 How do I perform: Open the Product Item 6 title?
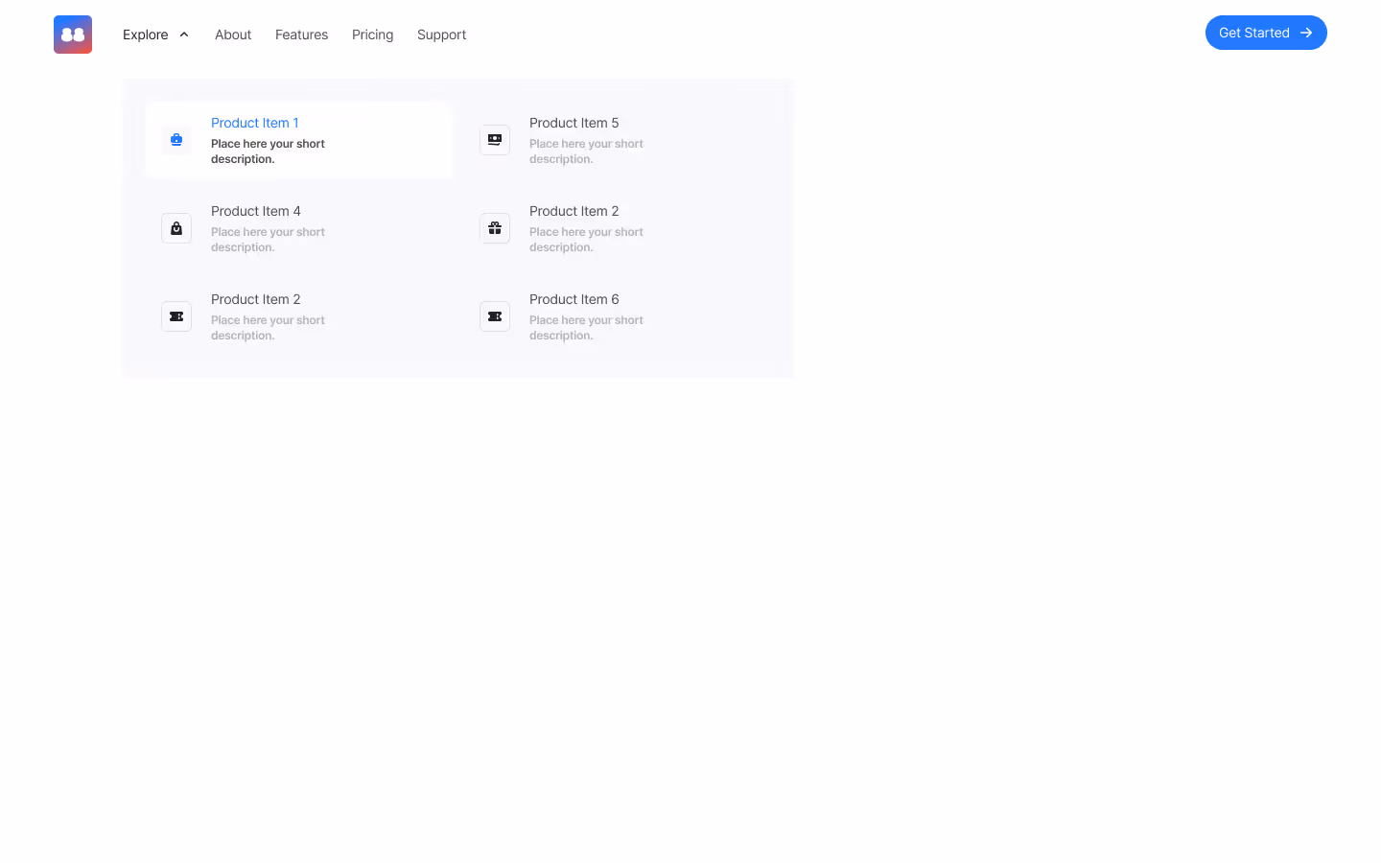tap(573, 299)
